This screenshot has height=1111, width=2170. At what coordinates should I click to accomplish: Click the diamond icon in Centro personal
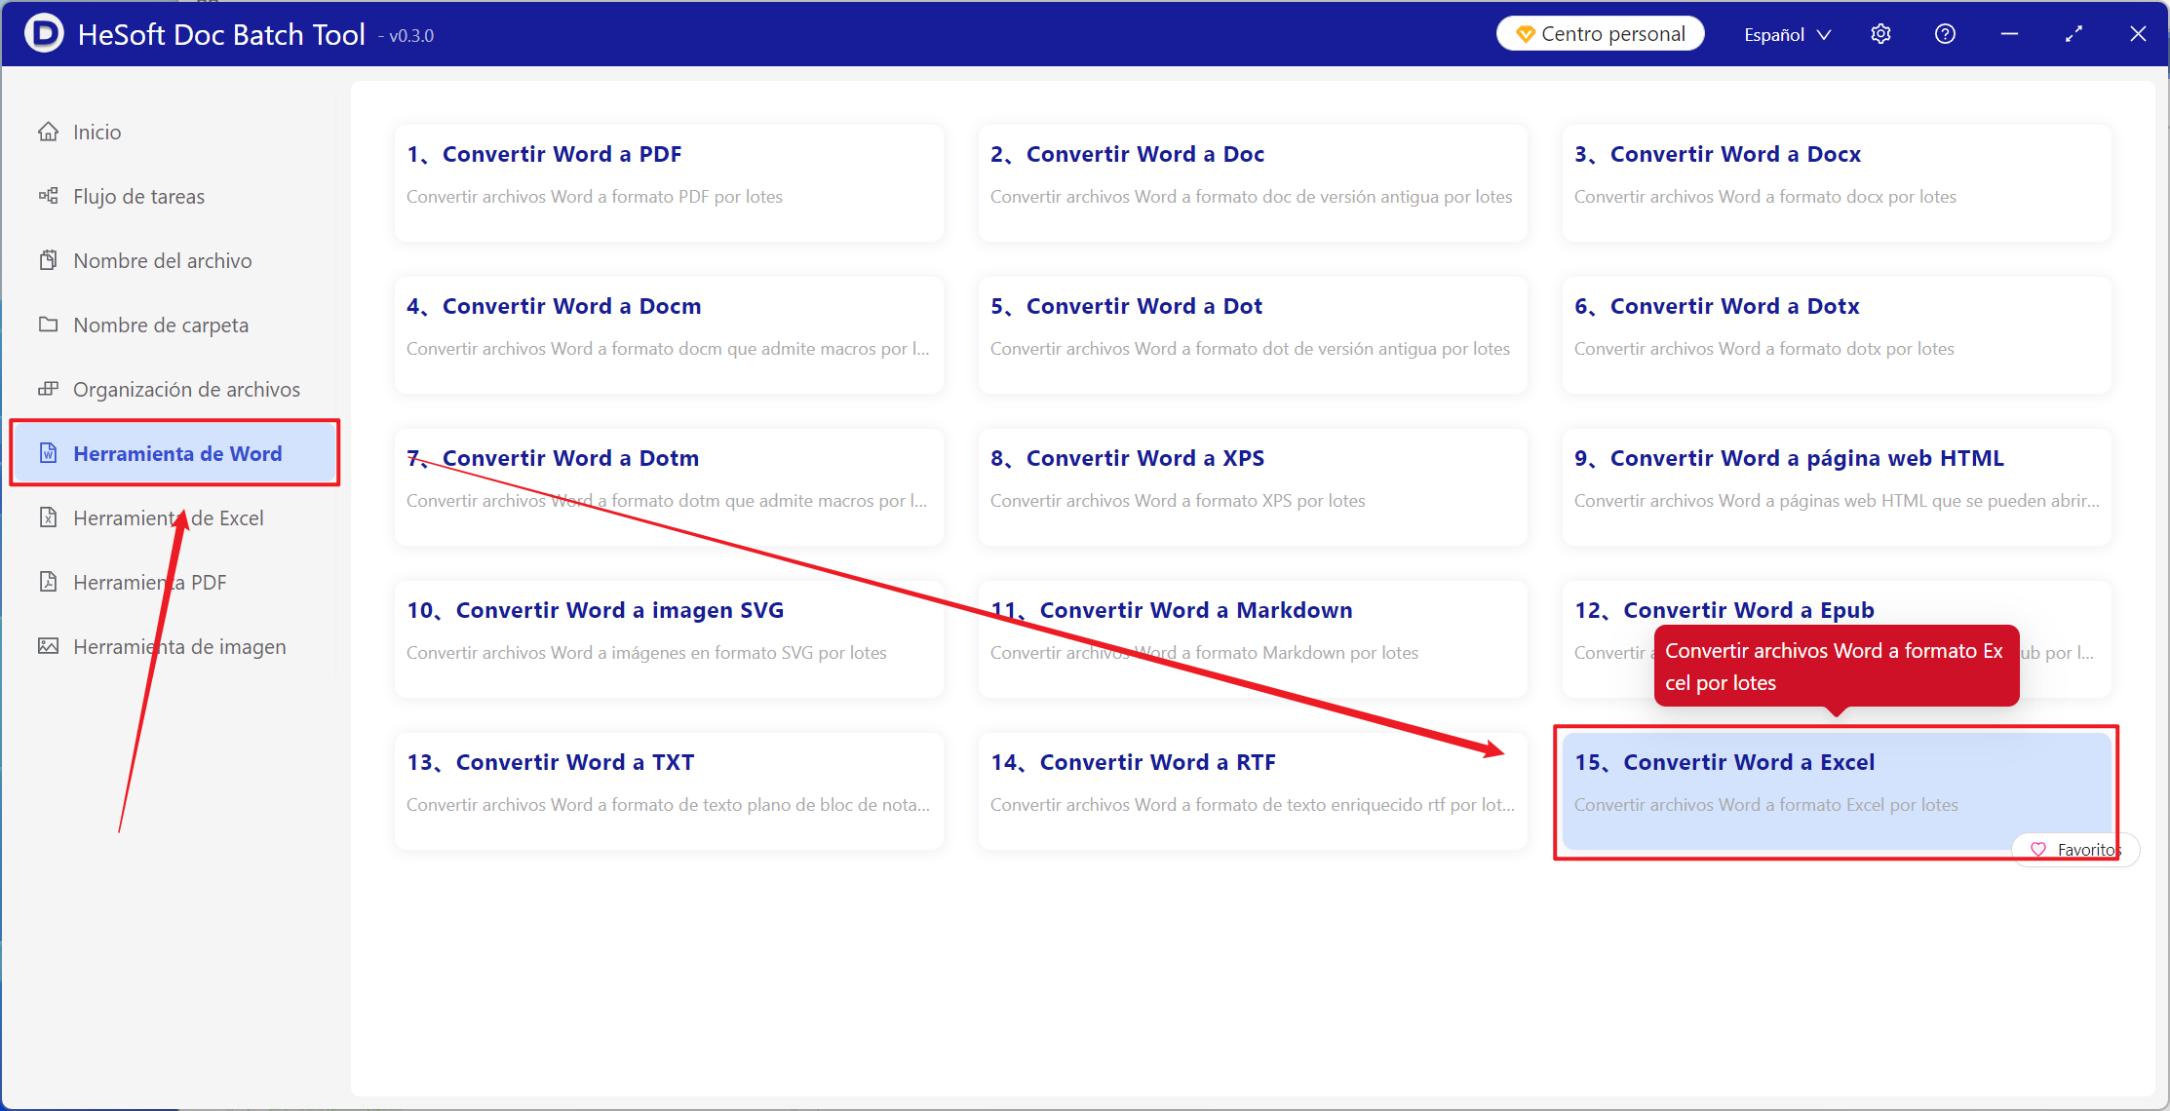[1526, 34]
